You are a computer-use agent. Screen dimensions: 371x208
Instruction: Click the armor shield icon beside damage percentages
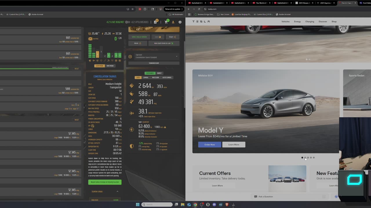click(x=132, y=146)
